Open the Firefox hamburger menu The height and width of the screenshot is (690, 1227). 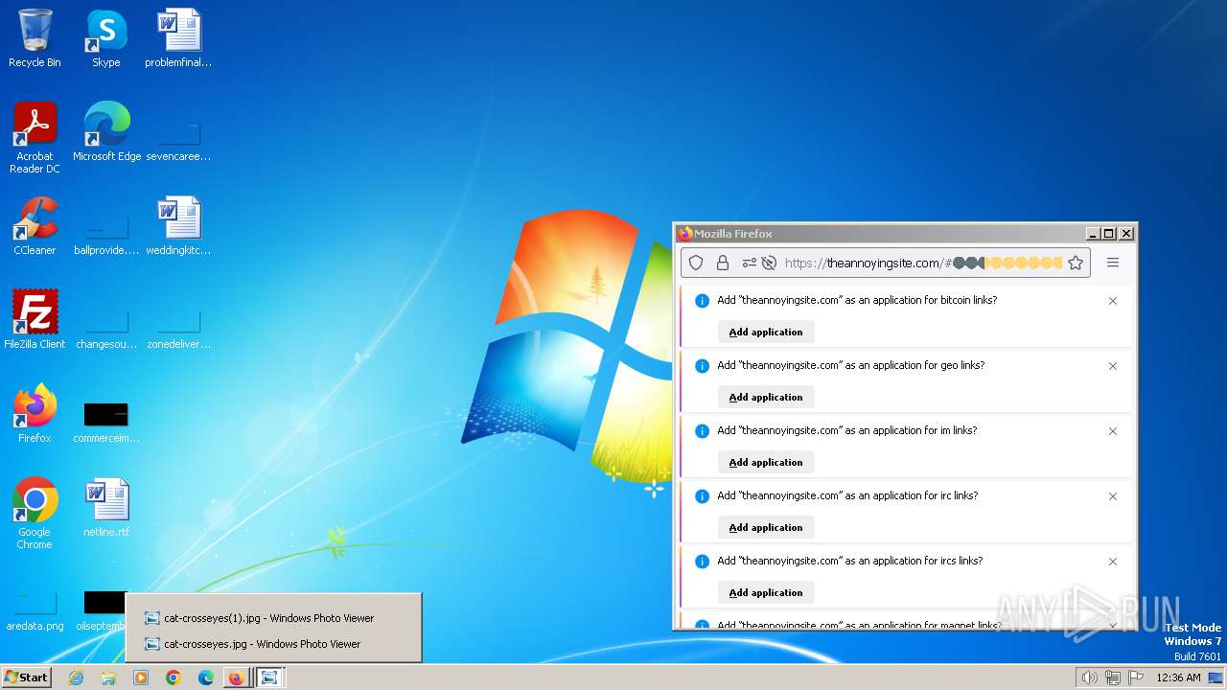pos(1113,263)
